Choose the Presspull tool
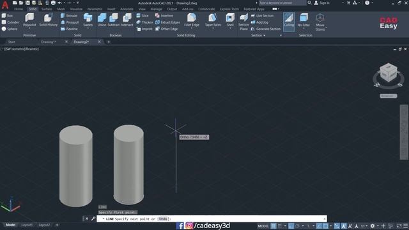This screenshot has width=409, height=230. tap(70, 22)
